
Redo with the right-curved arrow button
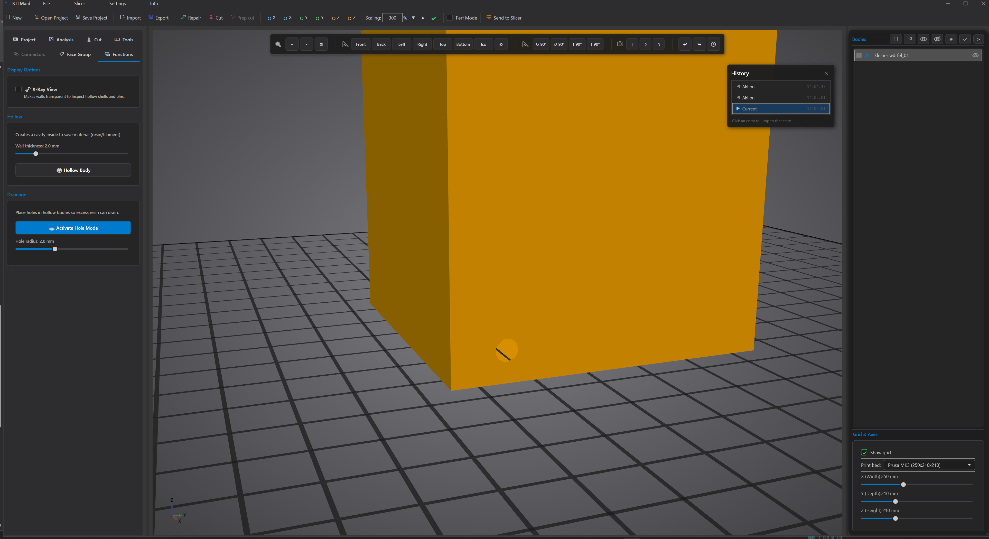(x=699, y=44)
